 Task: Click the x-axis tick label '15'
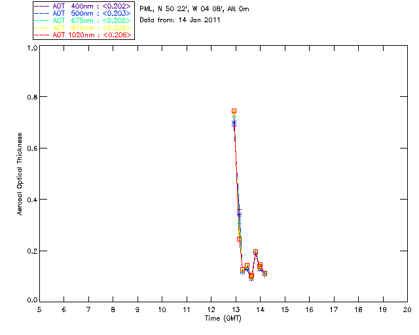pos(285,309)
